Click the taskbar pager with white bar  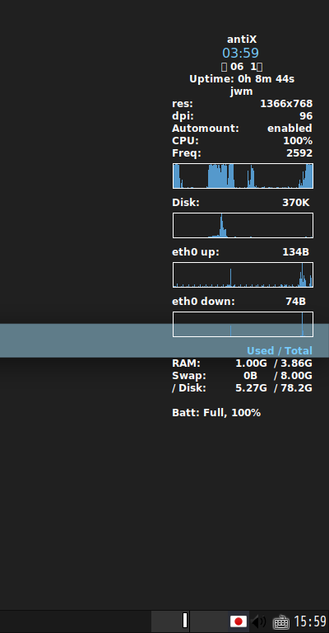[x=170, y=621]
